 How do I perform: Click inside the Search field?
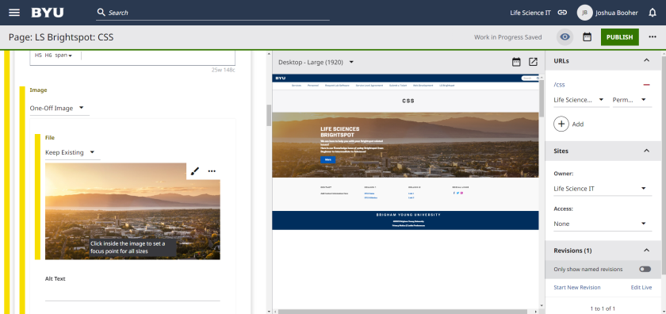point(212,13)
